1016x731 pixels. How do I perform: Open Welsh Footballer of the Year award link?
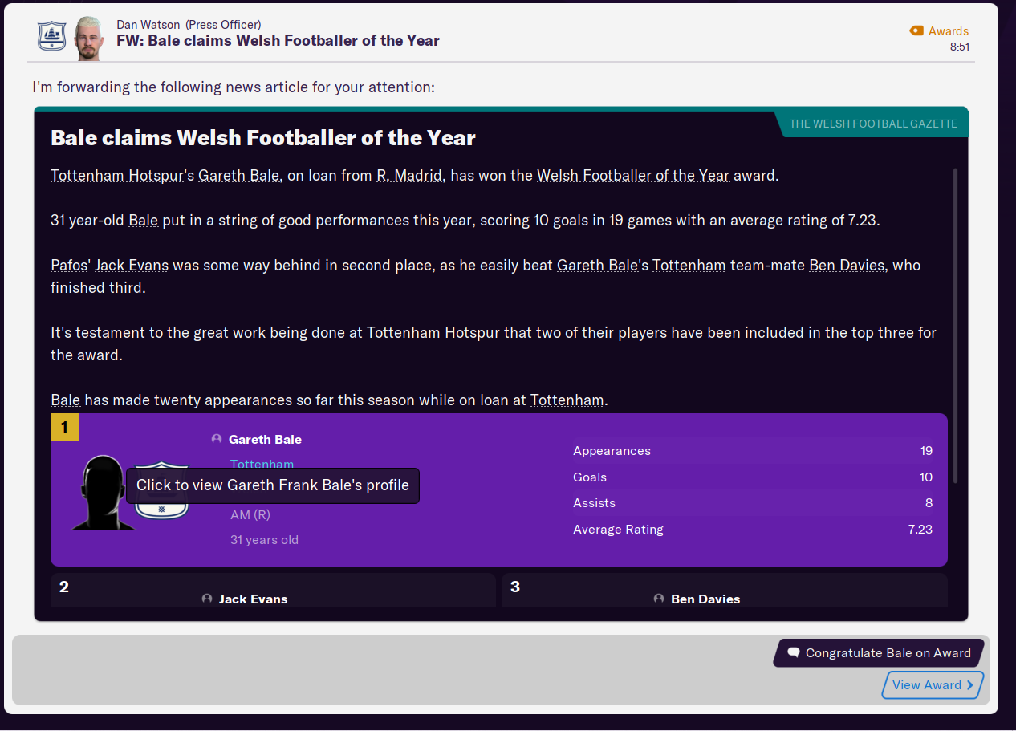point(633,175)
